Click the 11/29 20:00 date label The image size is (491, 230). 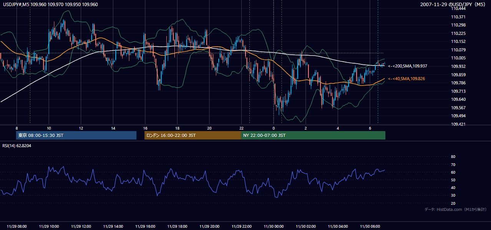pos(209,227)
